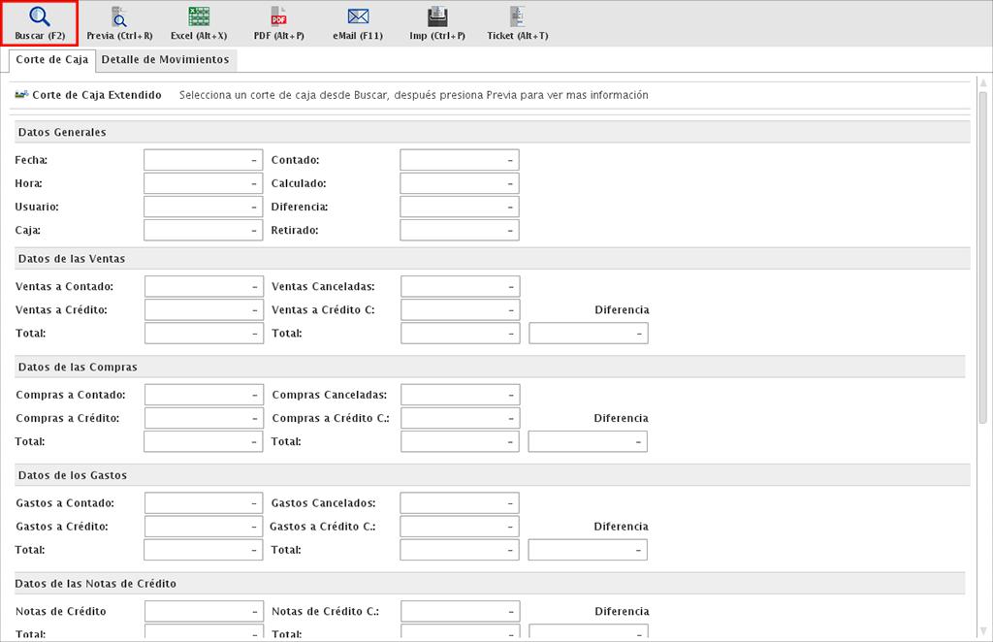Select the Retirado field

point(459,230)
